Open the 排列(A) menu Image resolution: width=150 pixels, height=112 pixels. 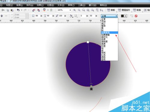click(30, 5)
